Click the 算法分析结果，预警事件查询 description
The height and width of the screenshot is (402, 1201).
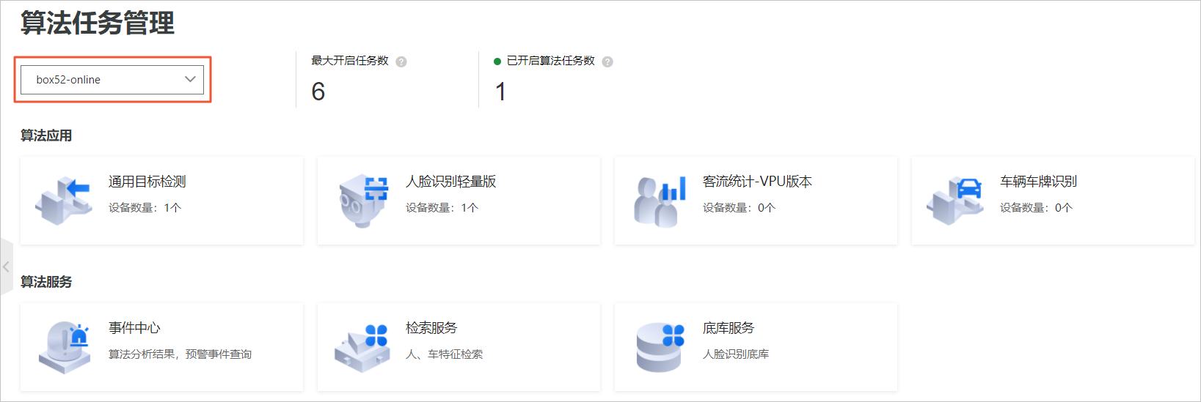pyautogui.click(x=180, y=354)
